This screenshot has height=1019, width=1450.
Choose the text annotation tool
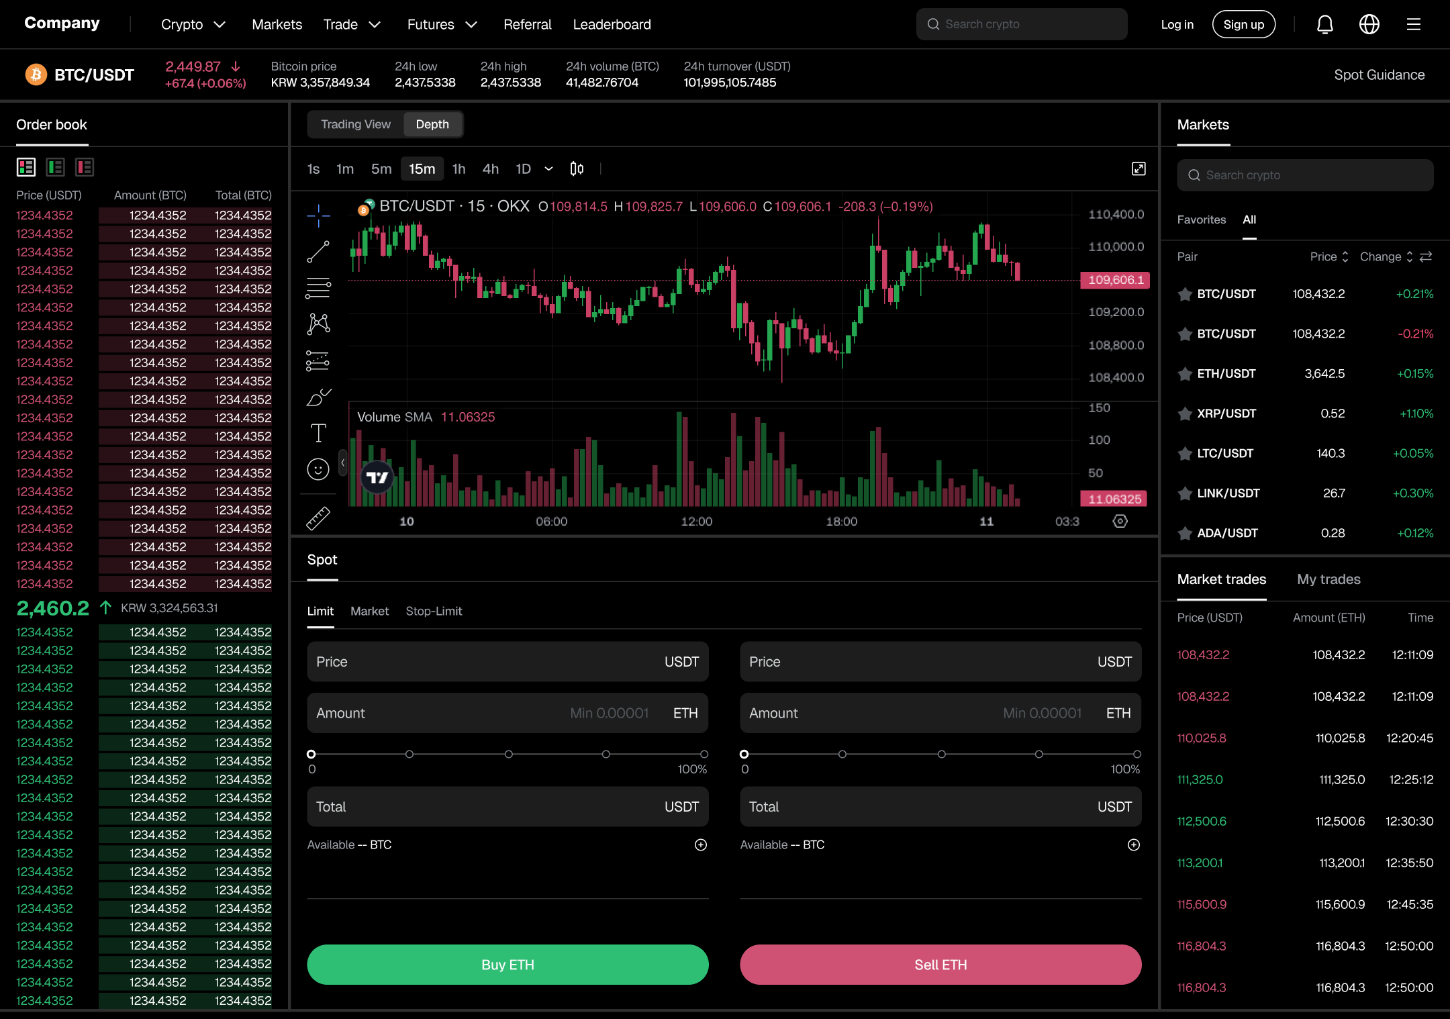[318, 433]
